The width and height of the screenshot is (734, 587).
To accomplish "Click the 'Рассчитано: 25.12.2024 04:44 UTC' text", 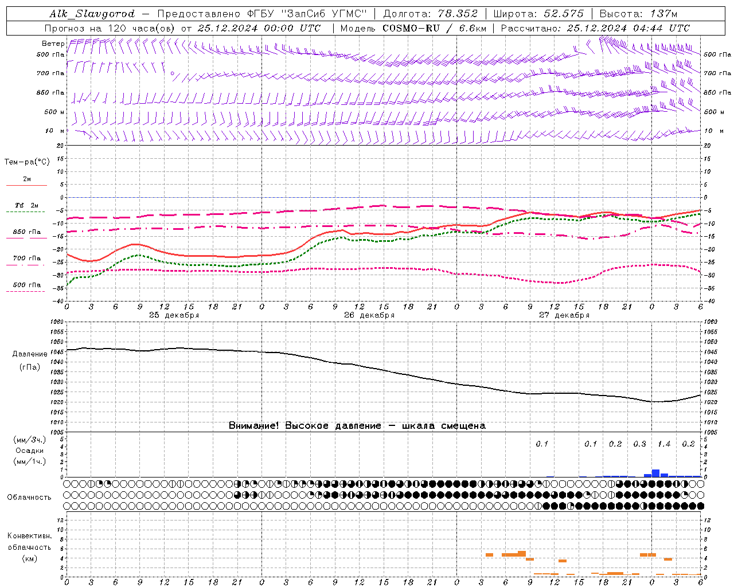I will 595,28.
